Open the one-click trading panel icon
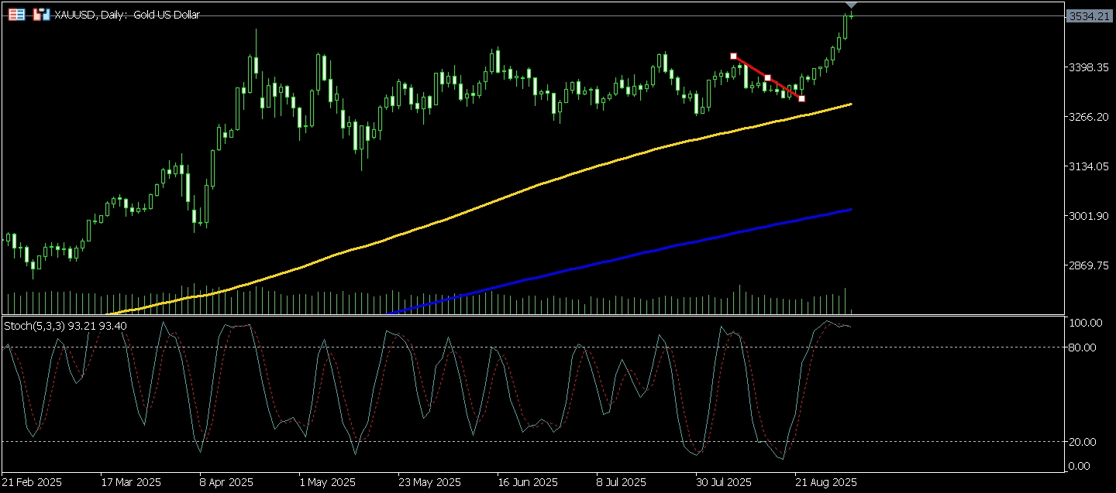 [x=17, y=14]
